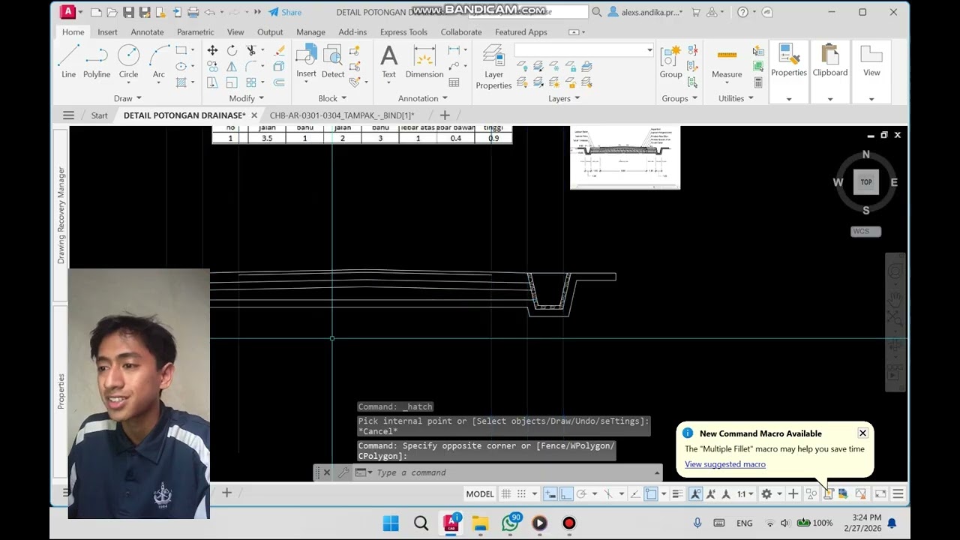Open Layer Properties manager
Image resolution: width=960 pixels, height=540 pixels.
(493, 67)
